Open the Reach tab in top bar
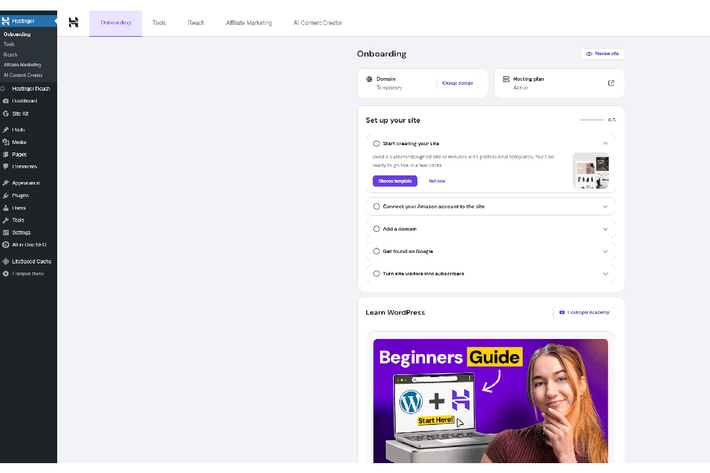This screenshot has height=473, width=710. [196, 22]
